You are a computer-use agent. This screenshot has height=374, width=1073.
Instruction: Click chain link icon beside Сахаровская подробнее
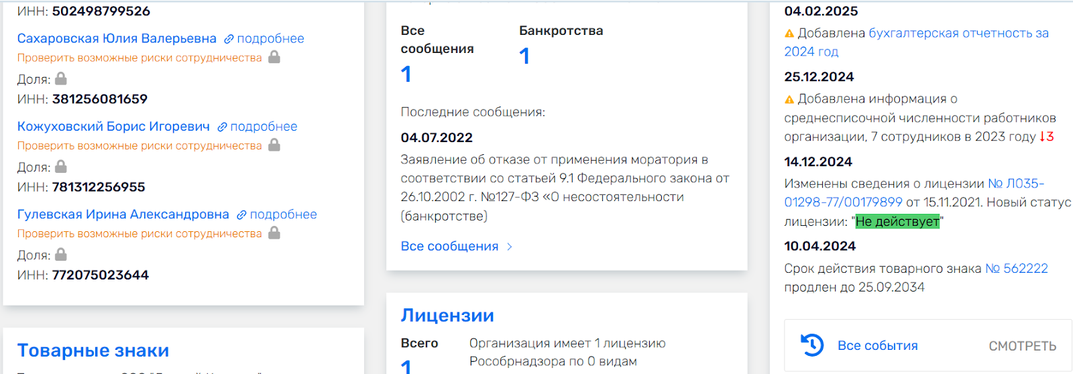[229, 39]
